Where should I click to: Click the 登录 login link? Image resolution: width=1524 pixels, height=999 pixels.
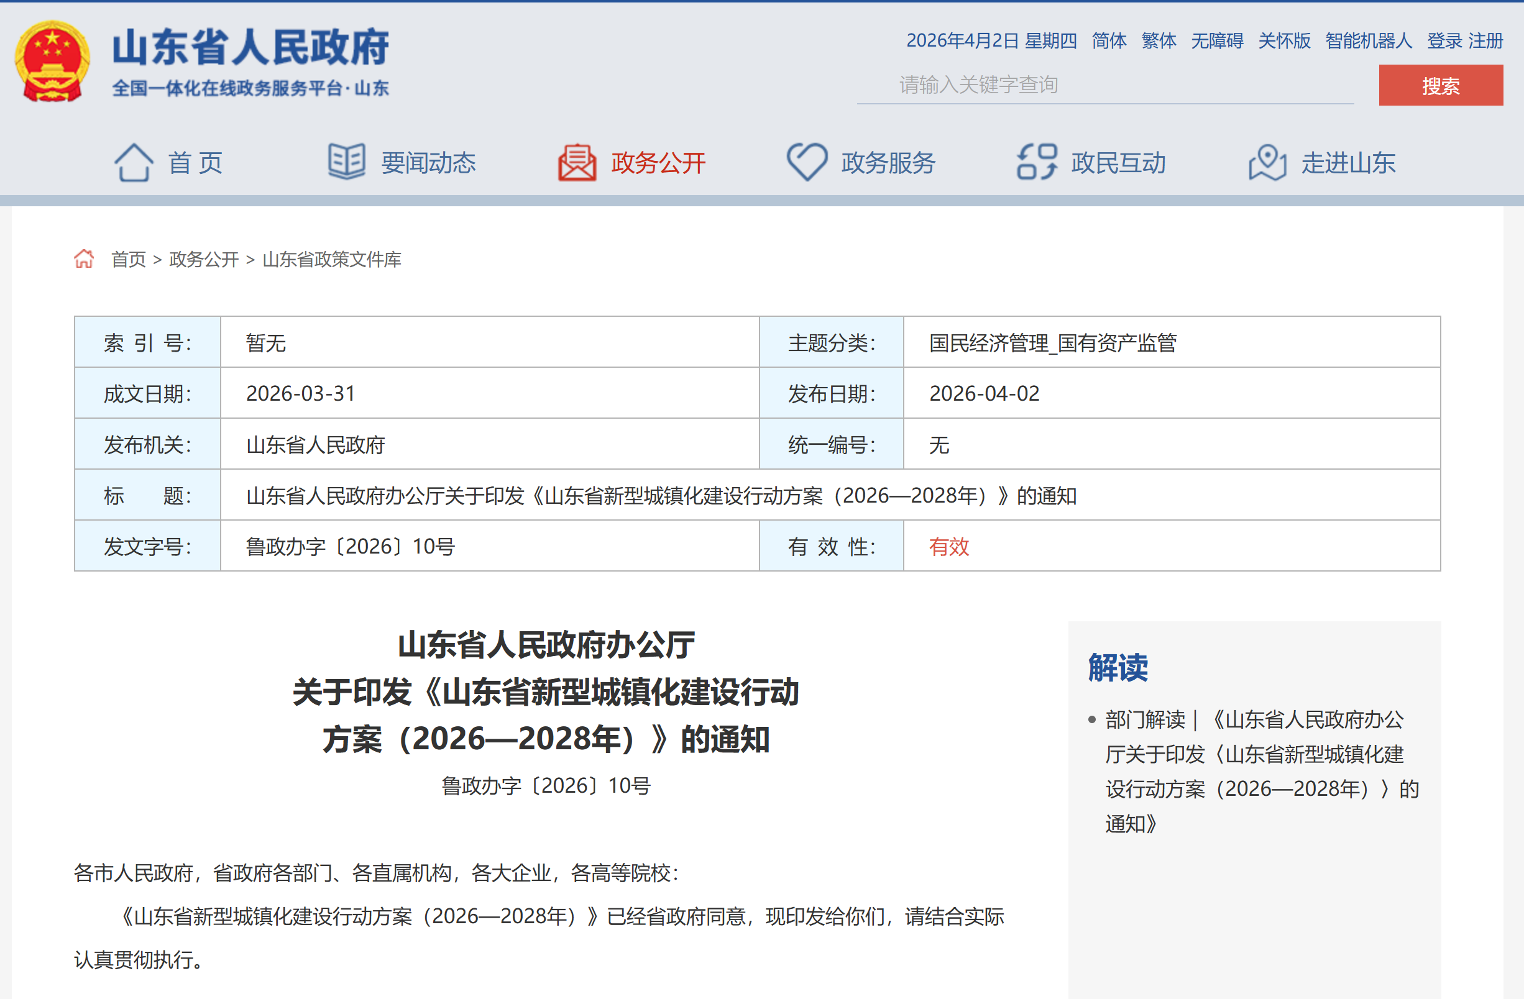point(1444,41)
